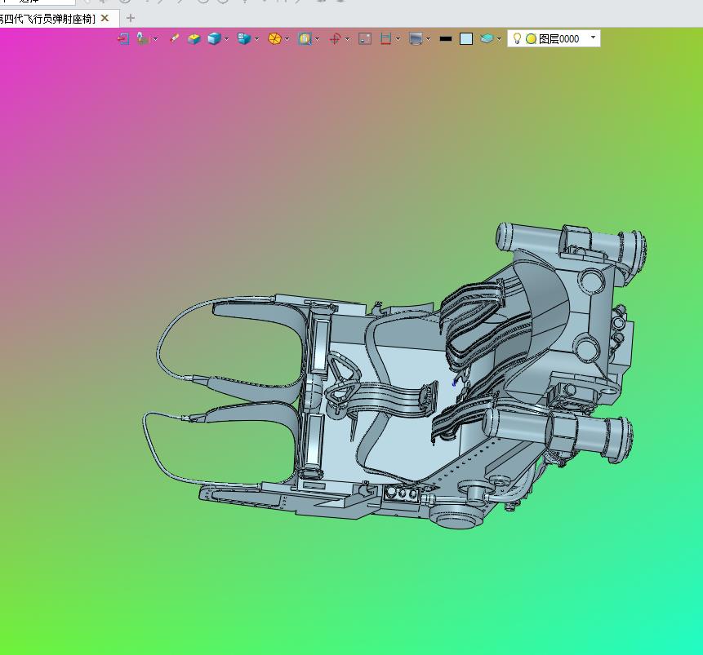703x655 pixels.
Task: Click the gray square snap icon
Action: [x=365, y=39]
